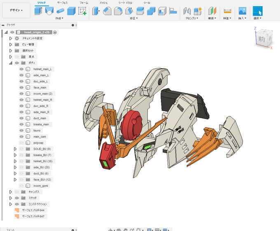Viewport: 280px width, 231px height.
Task: Expand the helmet_BU (38) folder
Action: (x=15, y=161)
